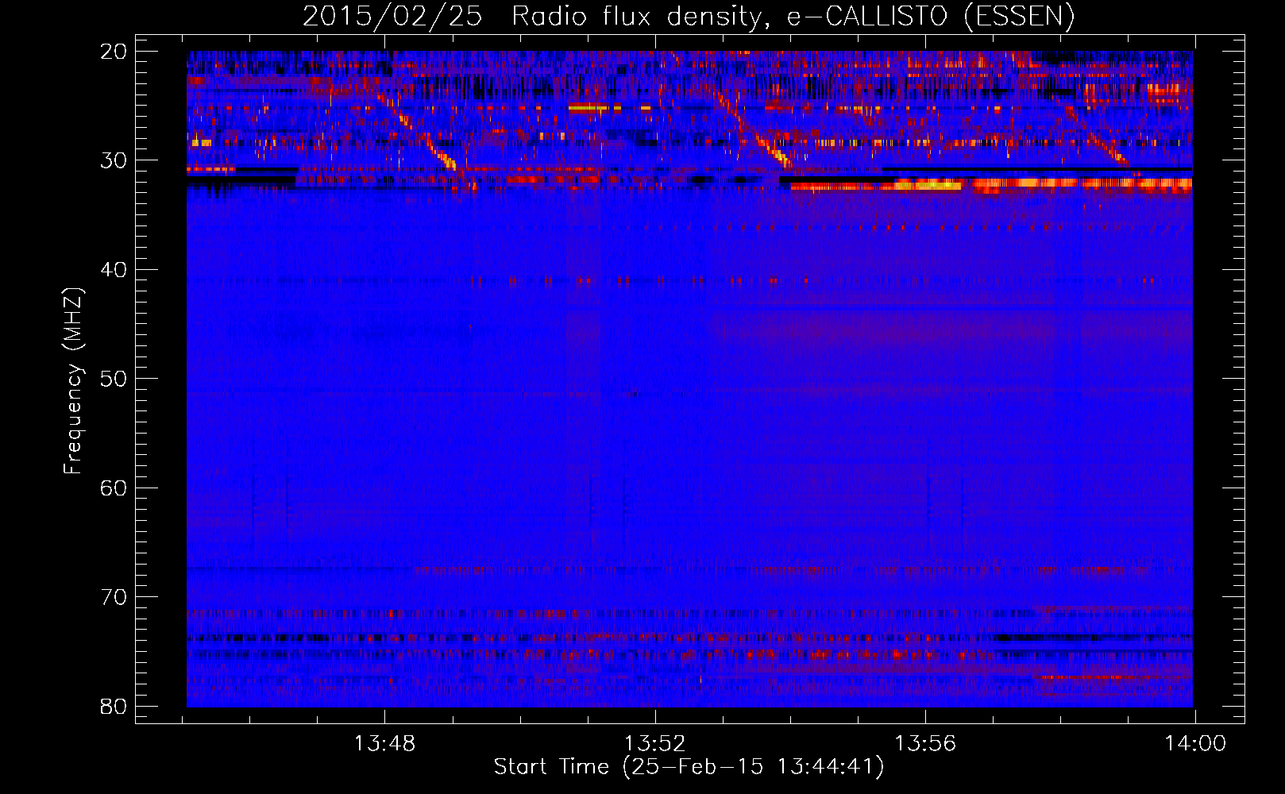The image size is (1285, 794).
Task: Click the 30 frequency tick label
Action: tap(114, 160)
